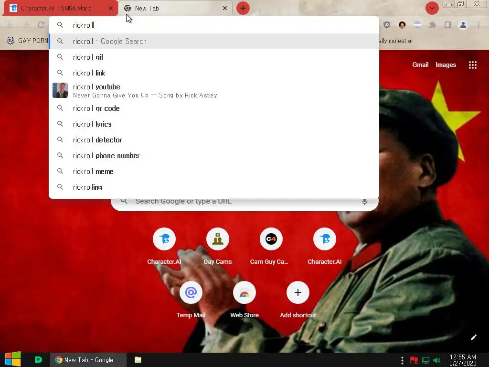Open the volume speaker tray icon
The image size is (489, 367).
pos(437,360)
